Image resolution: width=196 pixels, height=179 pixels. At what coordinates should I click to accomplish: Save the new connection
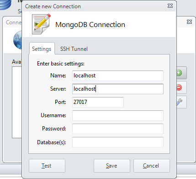112,166
